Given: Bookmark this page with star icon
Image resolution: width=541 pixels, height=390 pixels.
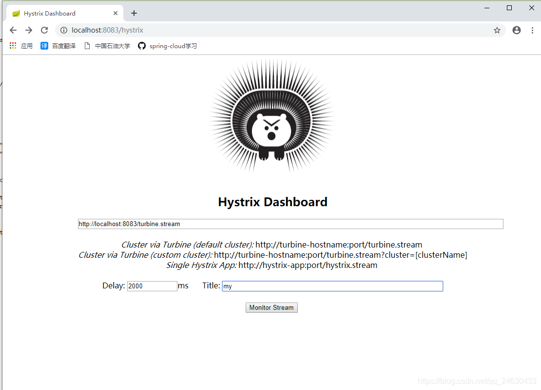Looking at the screenshot, I should tap(497, 30).
